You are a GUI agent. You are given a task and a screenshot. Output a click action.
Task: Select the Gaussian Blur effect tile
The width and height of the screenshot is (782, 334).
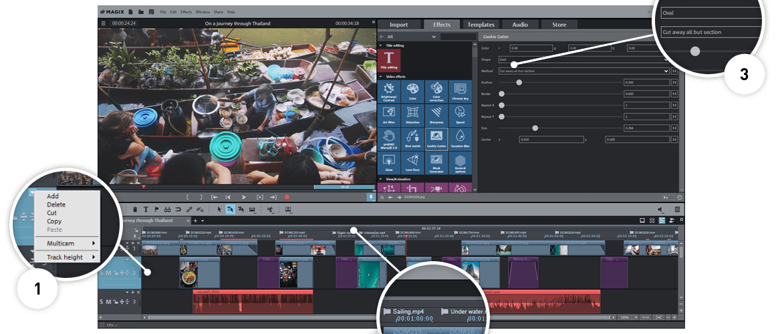[460, 140]
